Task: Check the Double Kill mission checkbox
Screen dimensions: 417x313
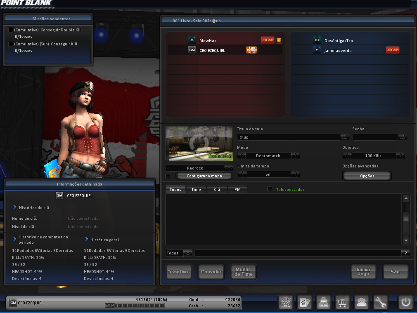Action: 11,30
